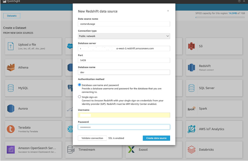This screenshot has height=161, width=248.
Task: Select the Databricks icon
Action: point(191,150)
